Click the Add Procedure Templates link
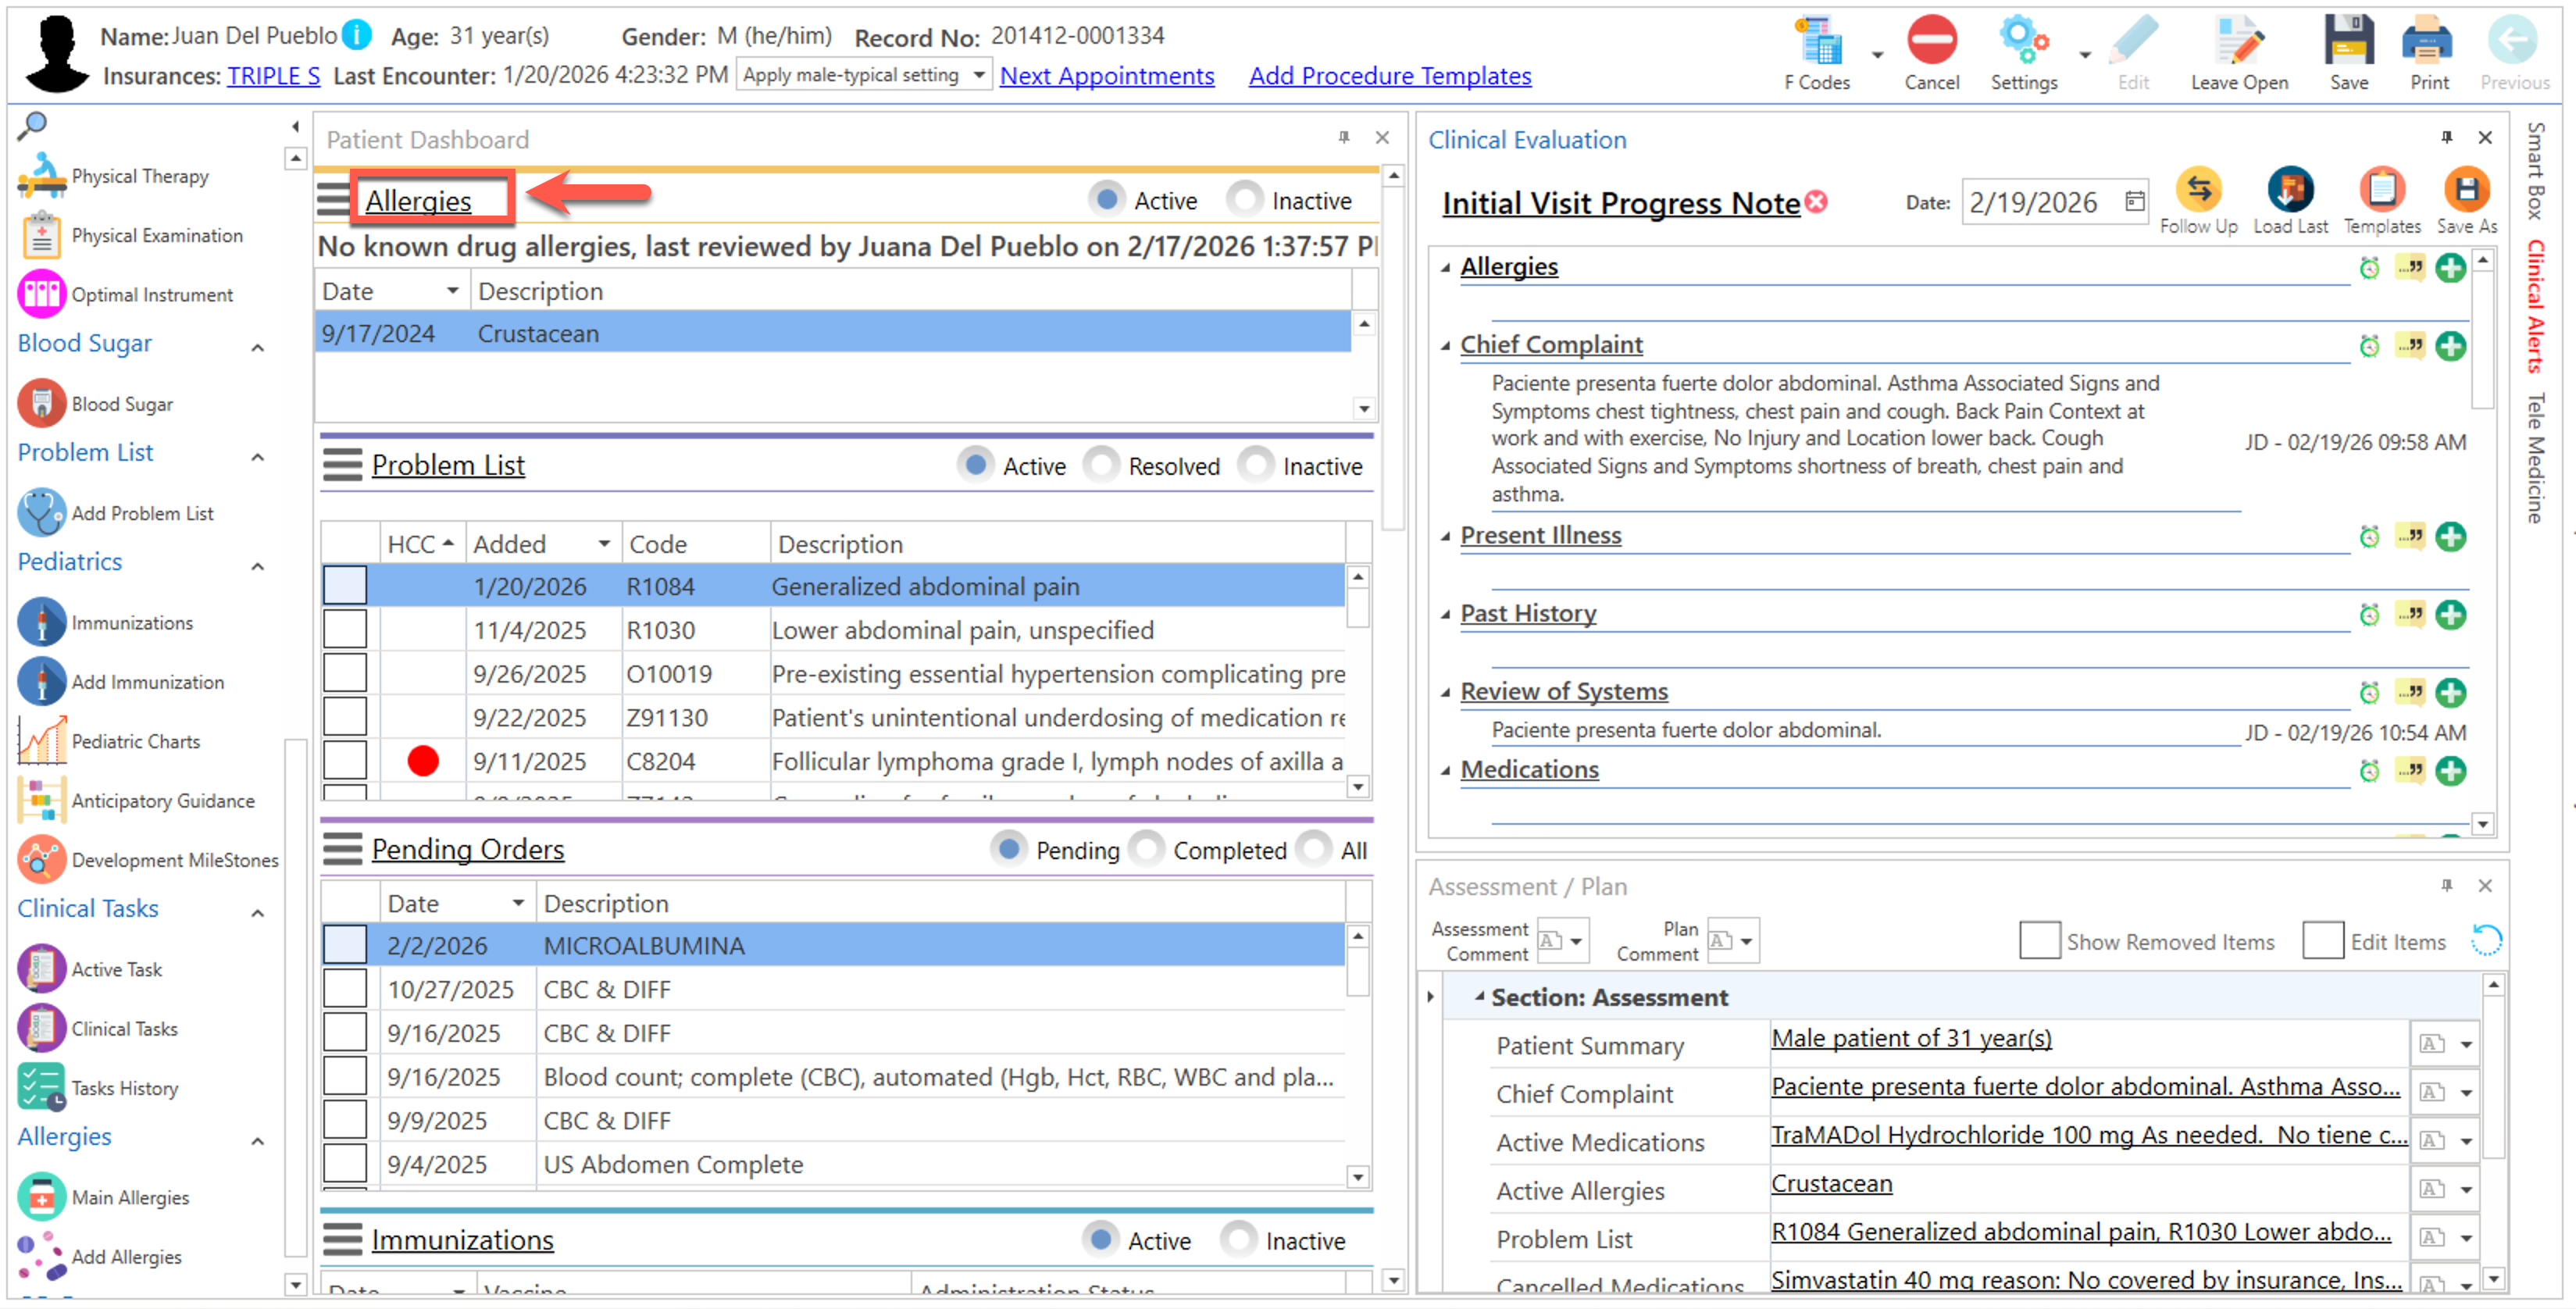2576x1309 pixels. tap(1389, 76)
